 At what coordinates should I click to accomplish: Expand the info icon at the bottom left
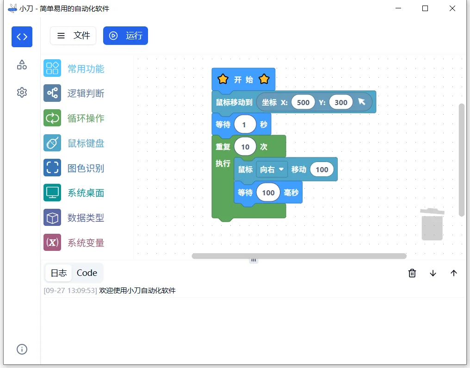(x=21, y=349)
